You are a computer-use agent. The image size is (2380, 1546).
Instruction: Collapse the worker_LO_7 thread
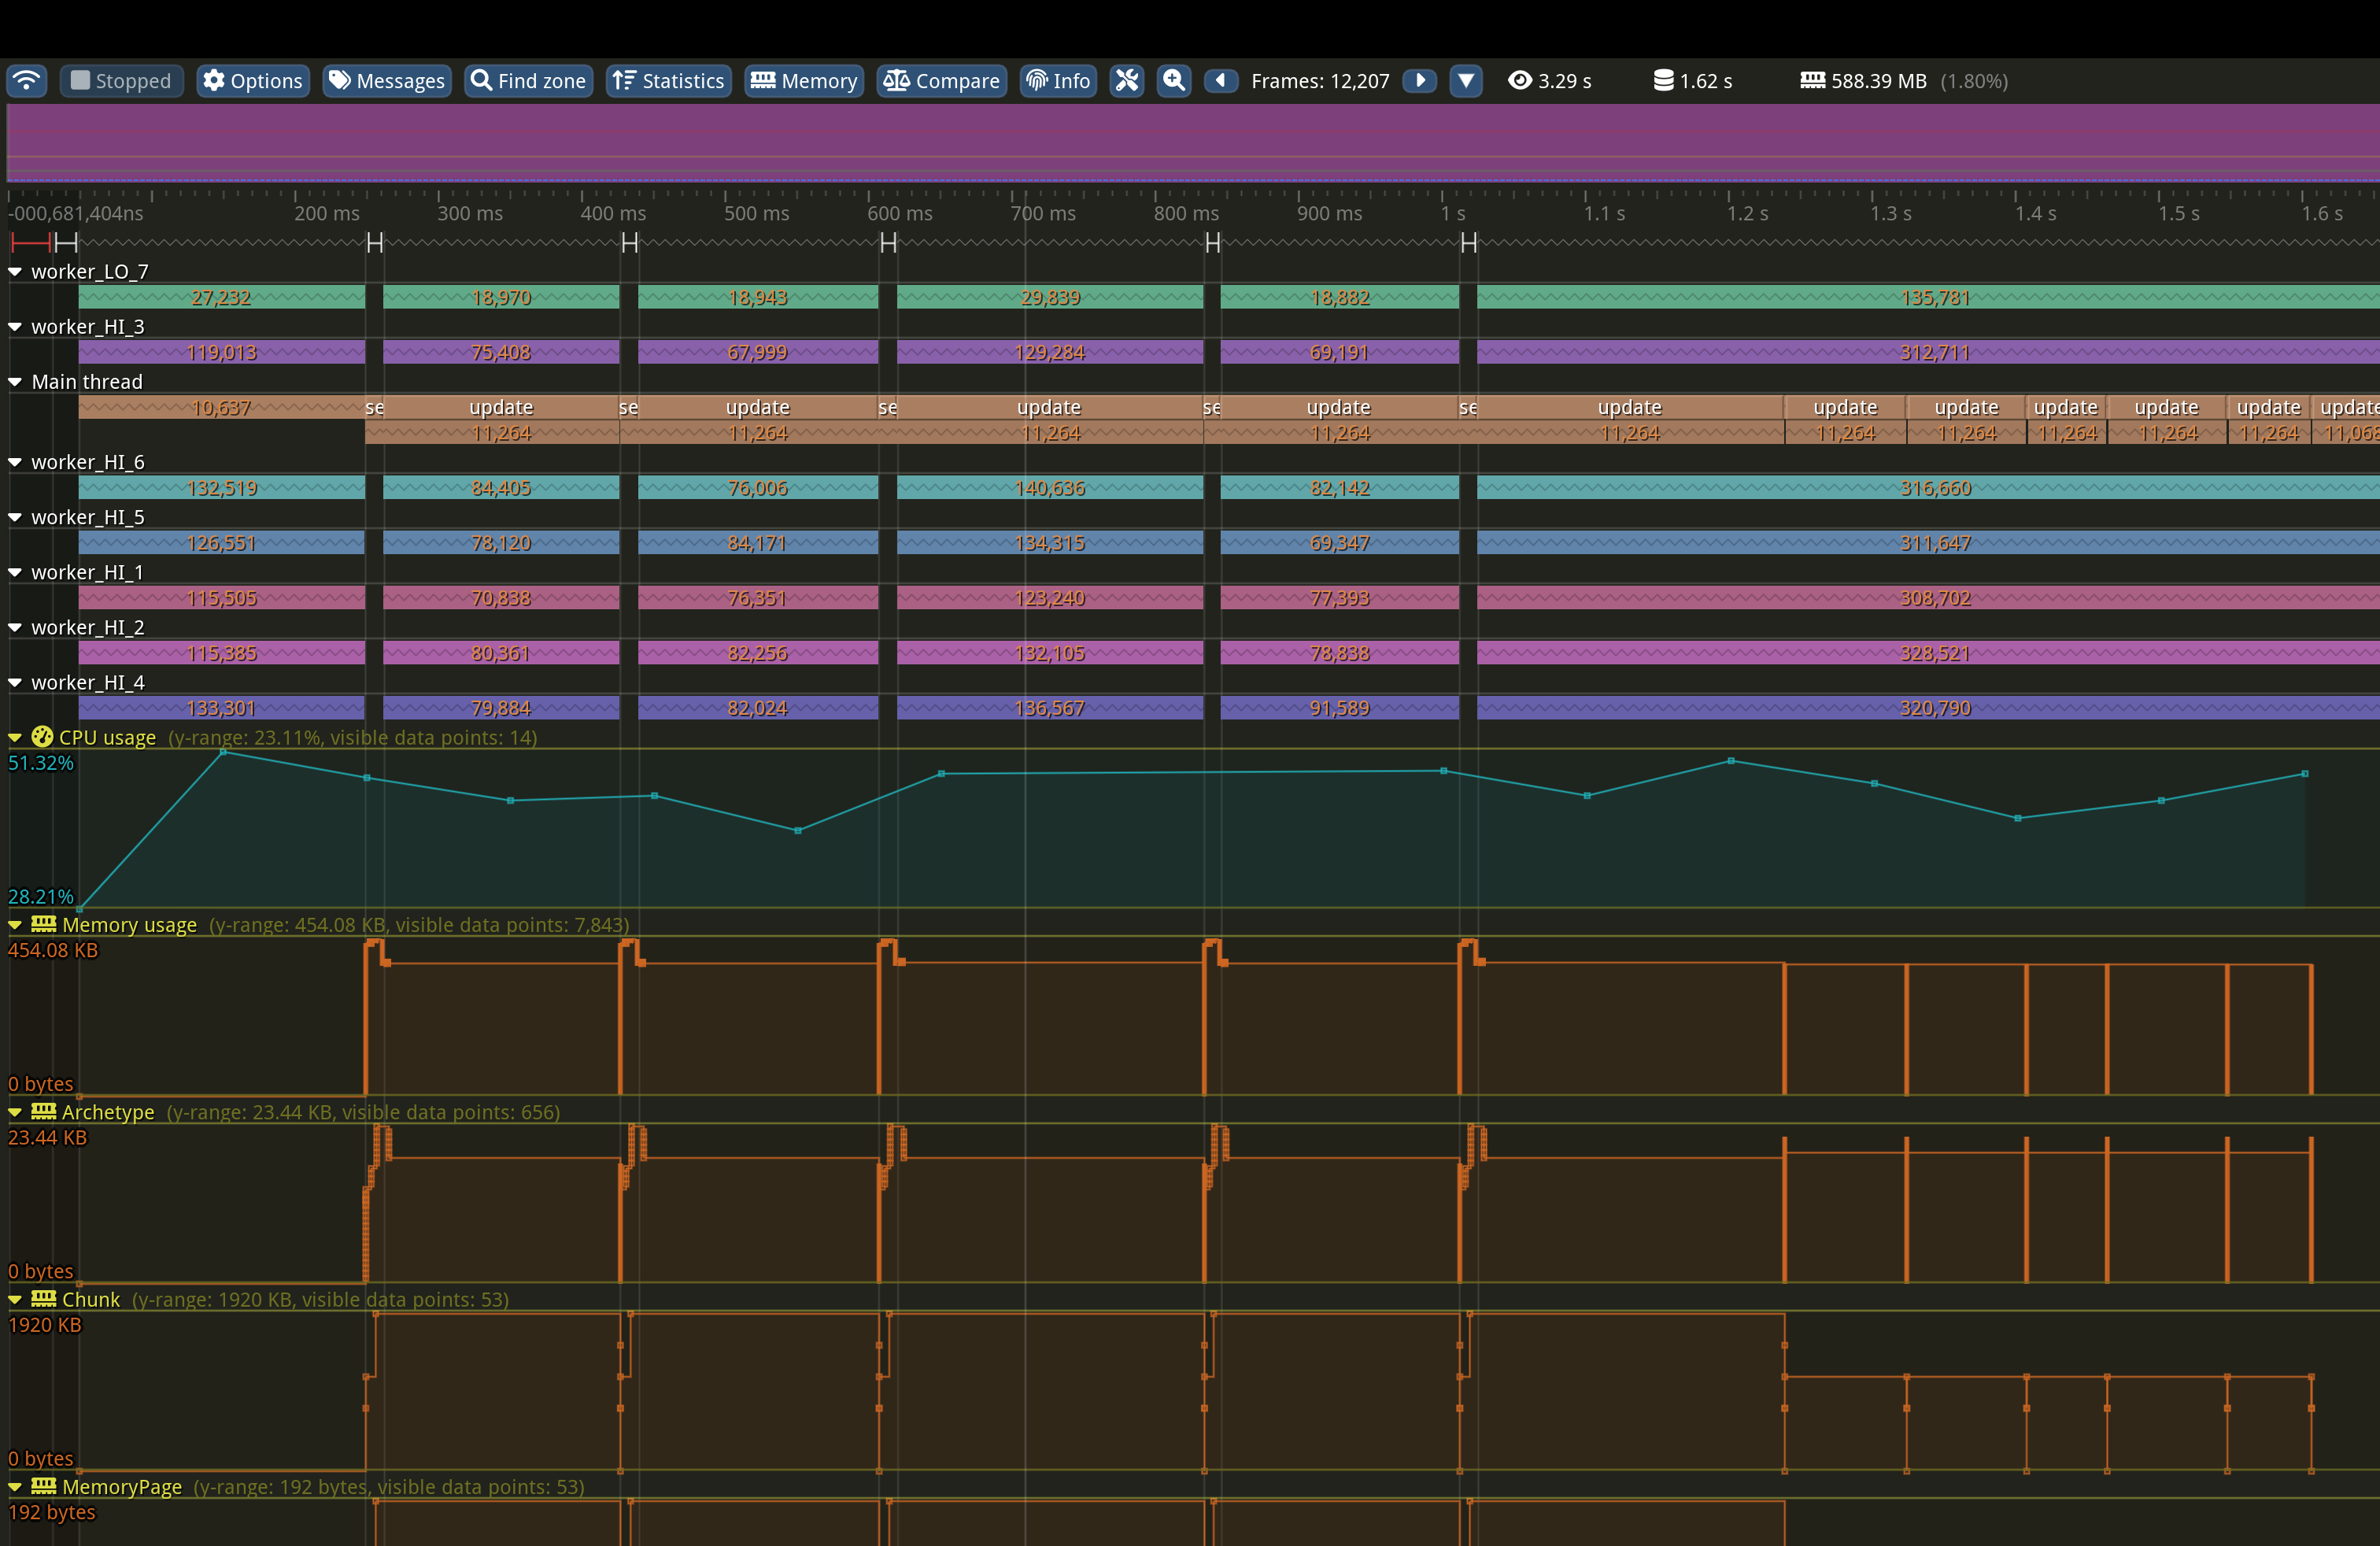click(15, 272)
